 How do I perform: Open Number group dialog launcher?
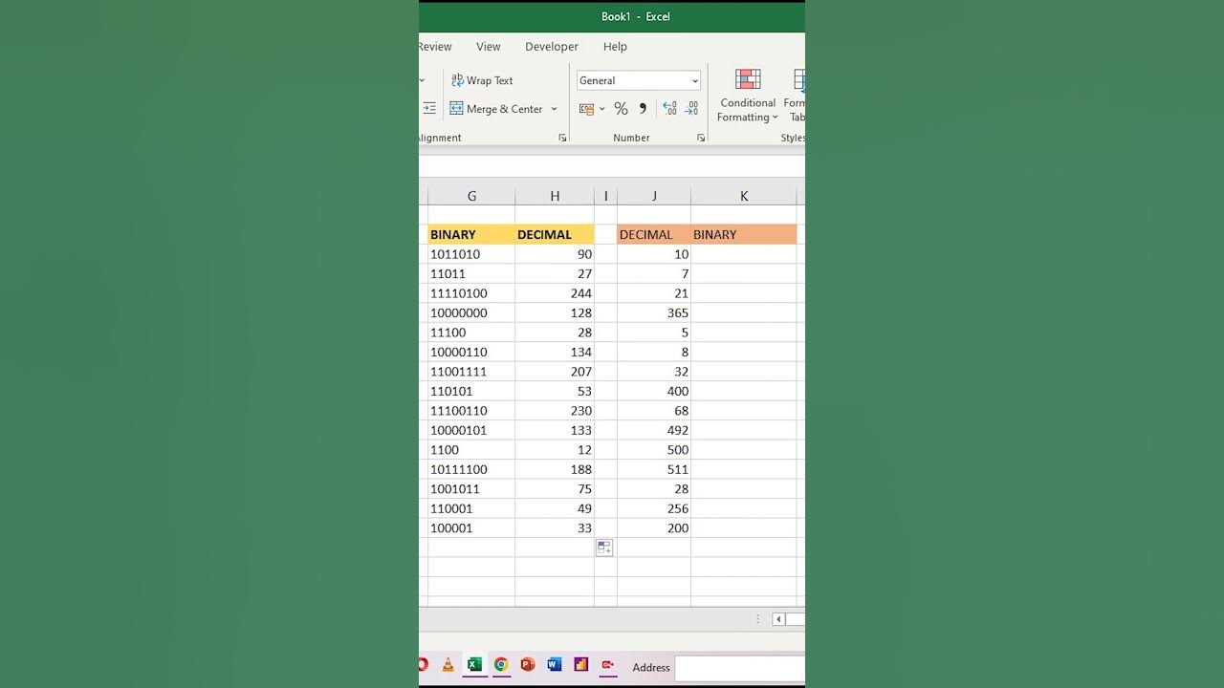tap(701, 139)
